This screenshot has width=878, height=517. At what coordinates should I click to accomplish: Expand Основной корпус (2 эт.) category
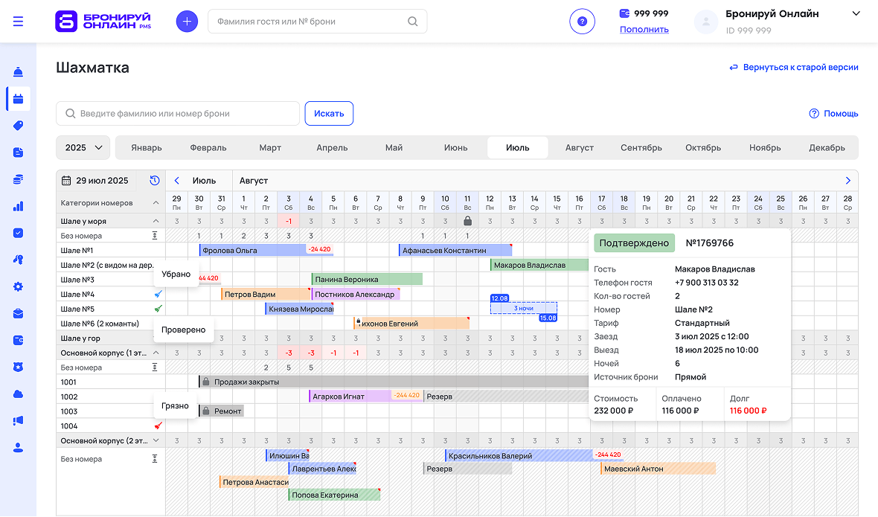coord(156,440)
